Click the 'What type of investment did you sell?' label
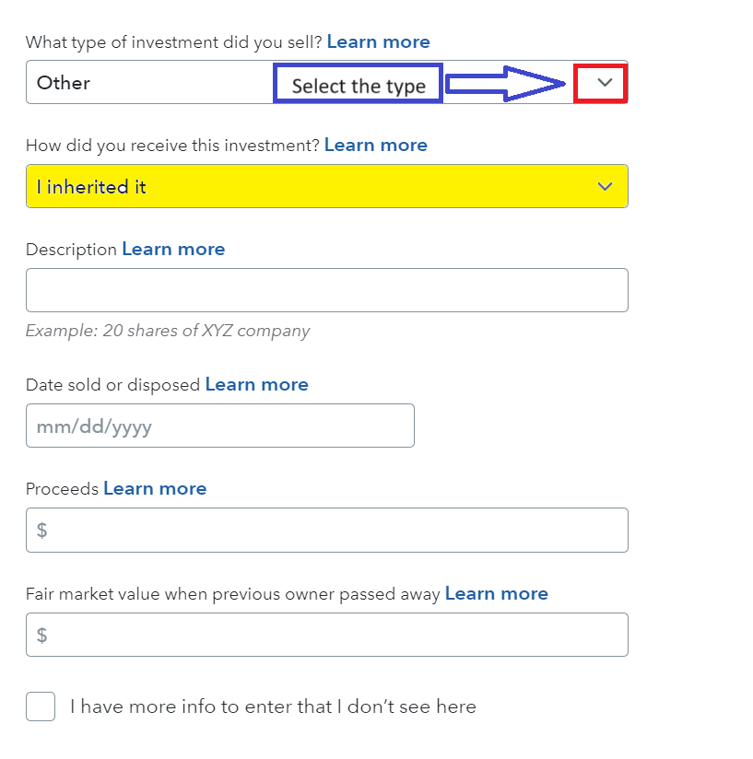This screenshot has height=759, width=753. (173, 42)
